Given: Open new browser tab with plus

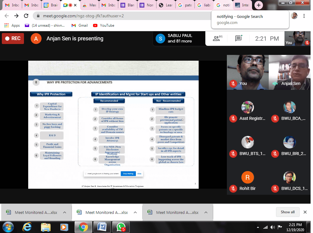Looking at the screenshot, I should click(258, 5).
